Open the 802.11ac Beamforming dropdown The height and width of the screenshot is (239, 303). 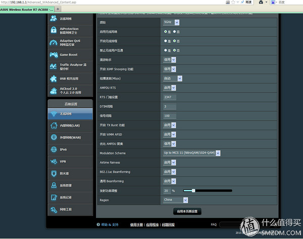click(x=170, y=171)
